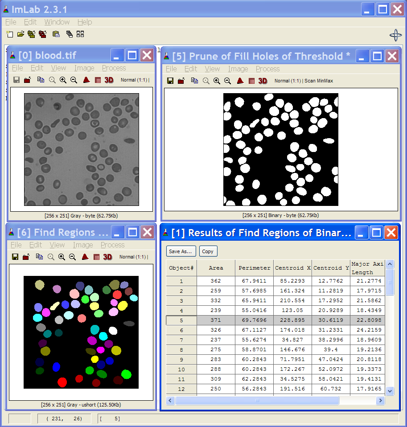The height and width of the screenshot is (427, 407).
Task: Open the Process menu in the Prune window
Action: [x=268, y=69]
